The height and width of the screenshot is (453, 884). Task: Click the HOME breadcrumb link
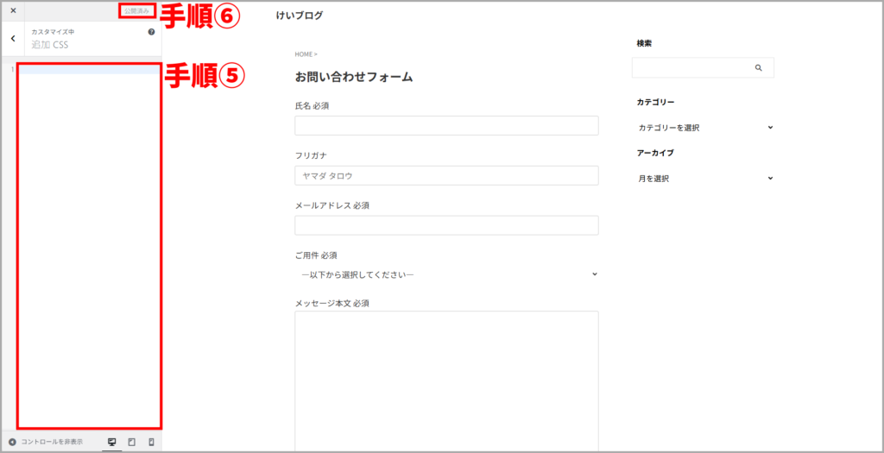tap(303, 54)
